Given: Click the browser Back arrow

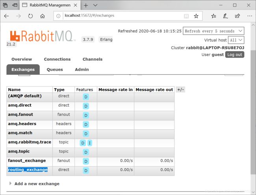Looking at the screenshot, I should (x=6, y=16).
